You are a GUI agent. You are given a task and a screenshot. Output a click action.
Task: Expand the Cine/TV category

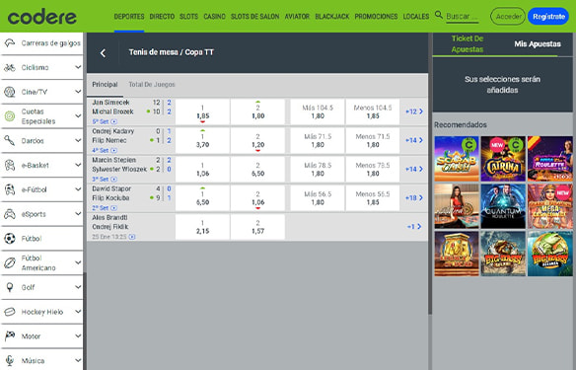[78, 92]
